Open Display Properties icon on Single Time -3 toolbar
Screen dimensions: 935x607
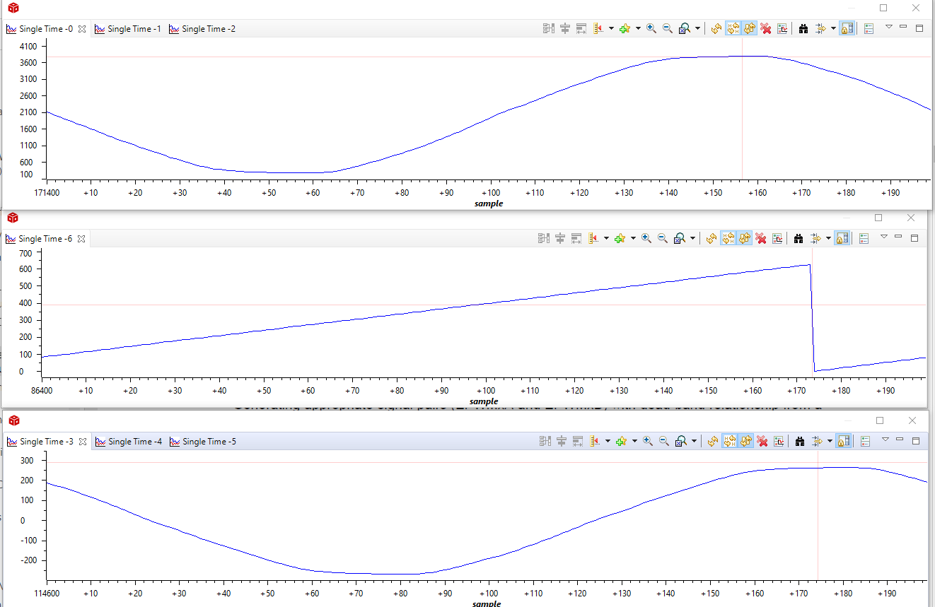tap(779, 441)
